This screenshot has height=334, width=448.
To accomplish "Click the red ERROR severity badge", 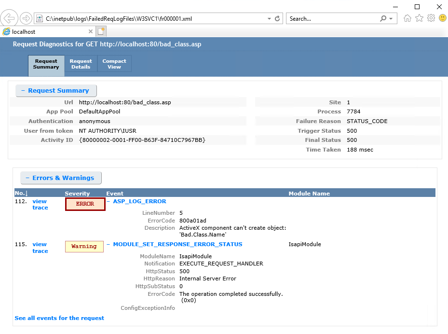I will pyautogui.click(x=85, y=204).
